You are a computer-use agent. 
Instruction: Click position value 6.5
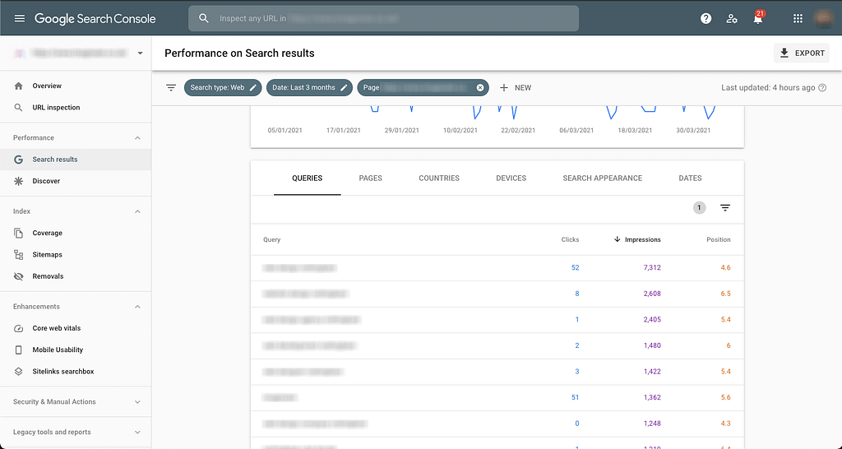coord(725,294)
